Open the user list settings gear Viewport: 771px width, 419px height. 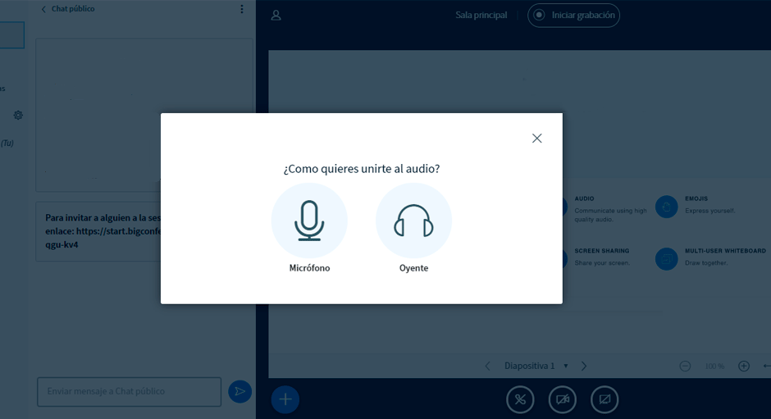pyautogui.click(x=18, y=116)
